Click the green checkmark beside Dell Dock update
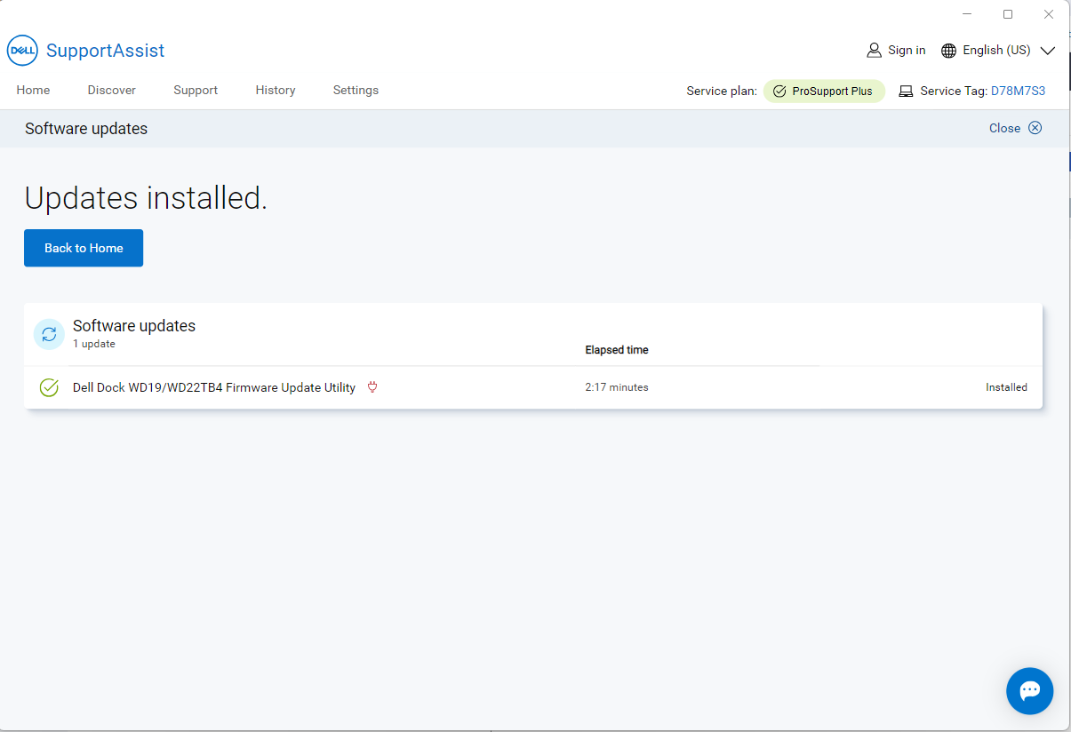This screenshot has height=732, width=1071. tap(49, 387)
